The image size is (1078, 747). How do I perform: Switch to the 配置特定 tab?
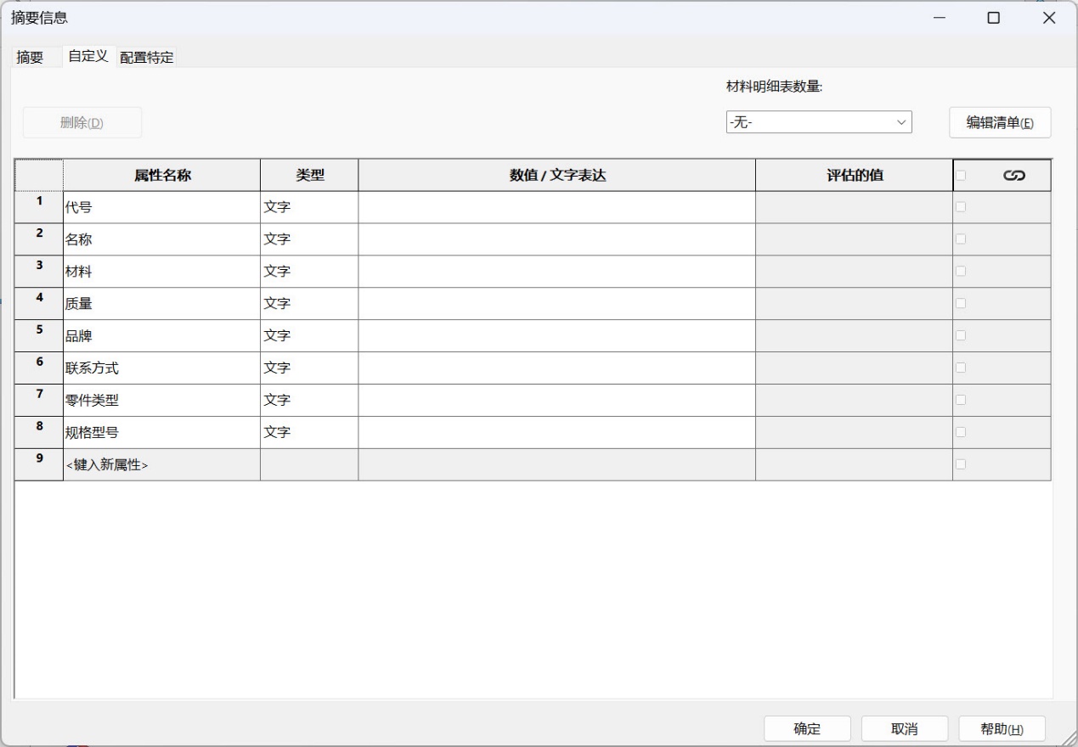pos(146,58)
